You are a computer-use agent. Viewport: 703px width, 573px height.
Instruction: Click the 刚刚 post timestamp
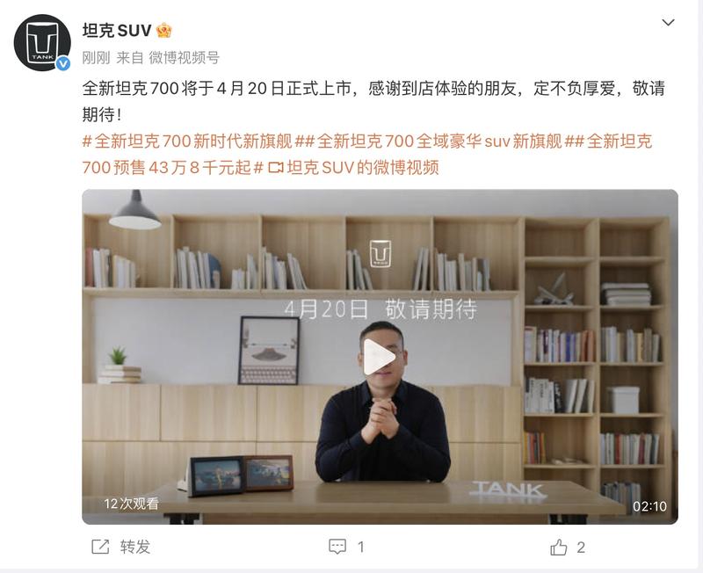pyautogui.click(x=96, y=58)
